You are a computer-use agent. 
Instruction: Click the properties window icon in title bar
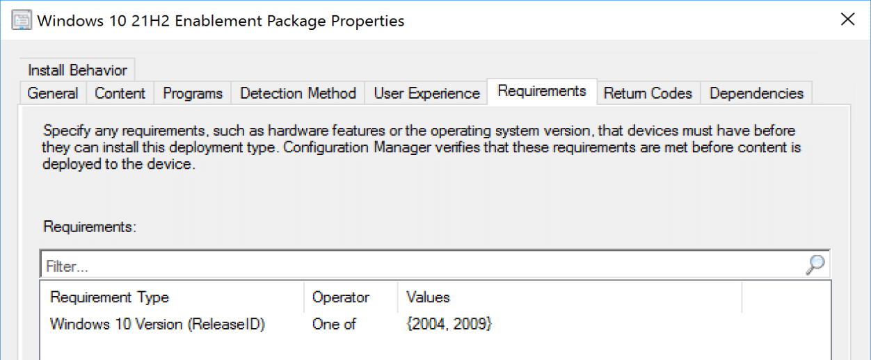pos(21,20)
